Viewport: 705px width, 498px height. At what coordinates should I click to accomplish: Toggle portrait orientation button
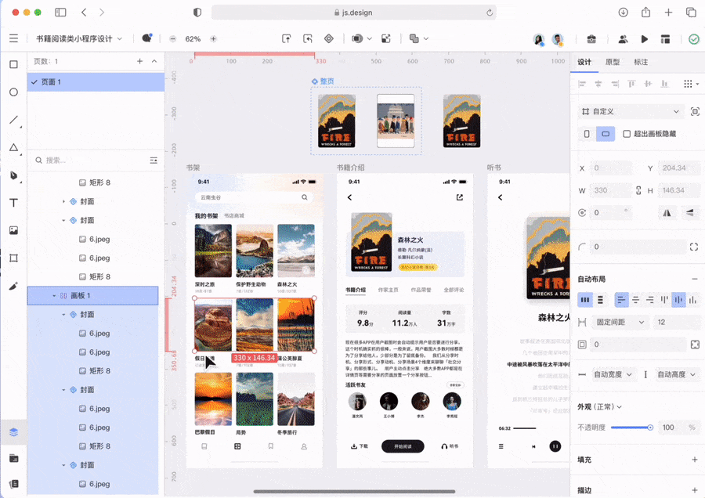click(x=587, y=134)
